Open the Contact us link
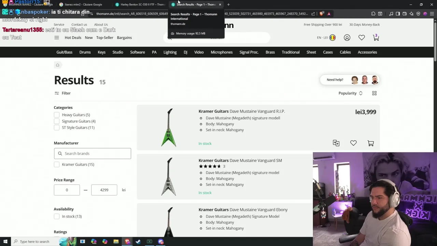The width and height of the screenshot is (437, 246). pos(79,25)
